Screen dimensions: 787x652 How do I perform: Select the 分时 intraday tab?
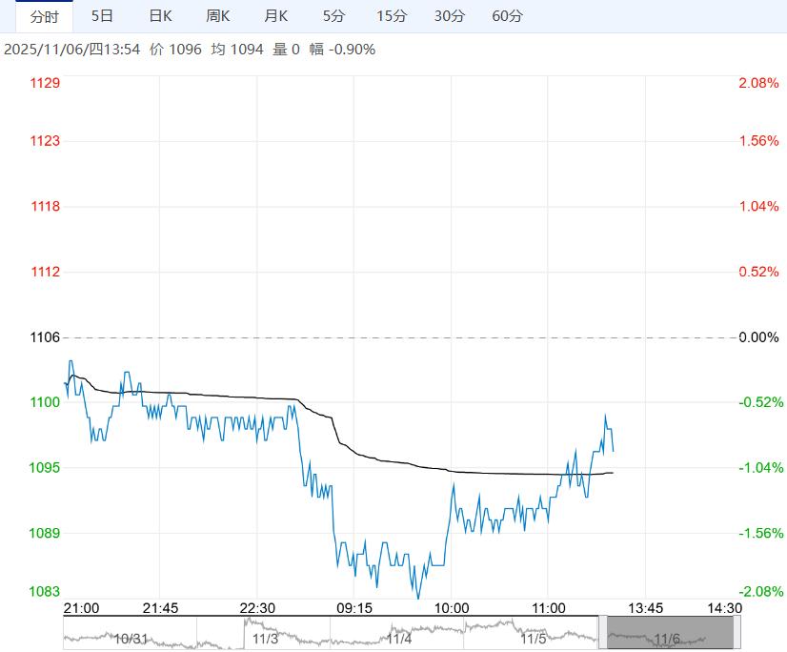(x=44, y=16)
